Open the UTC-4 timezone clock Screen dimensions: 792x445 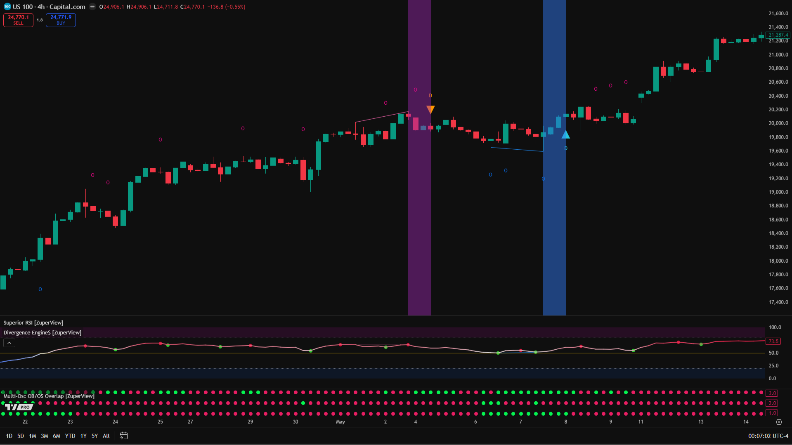768,436
